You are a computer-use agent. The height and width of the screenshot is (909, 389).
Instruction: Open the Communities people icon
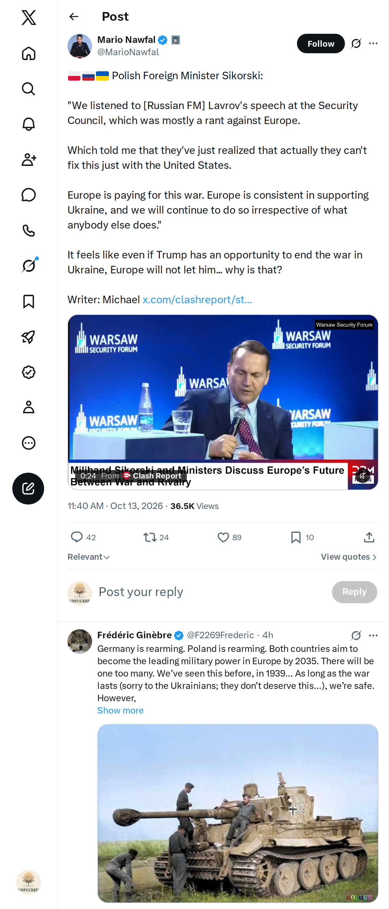point(29,159)
